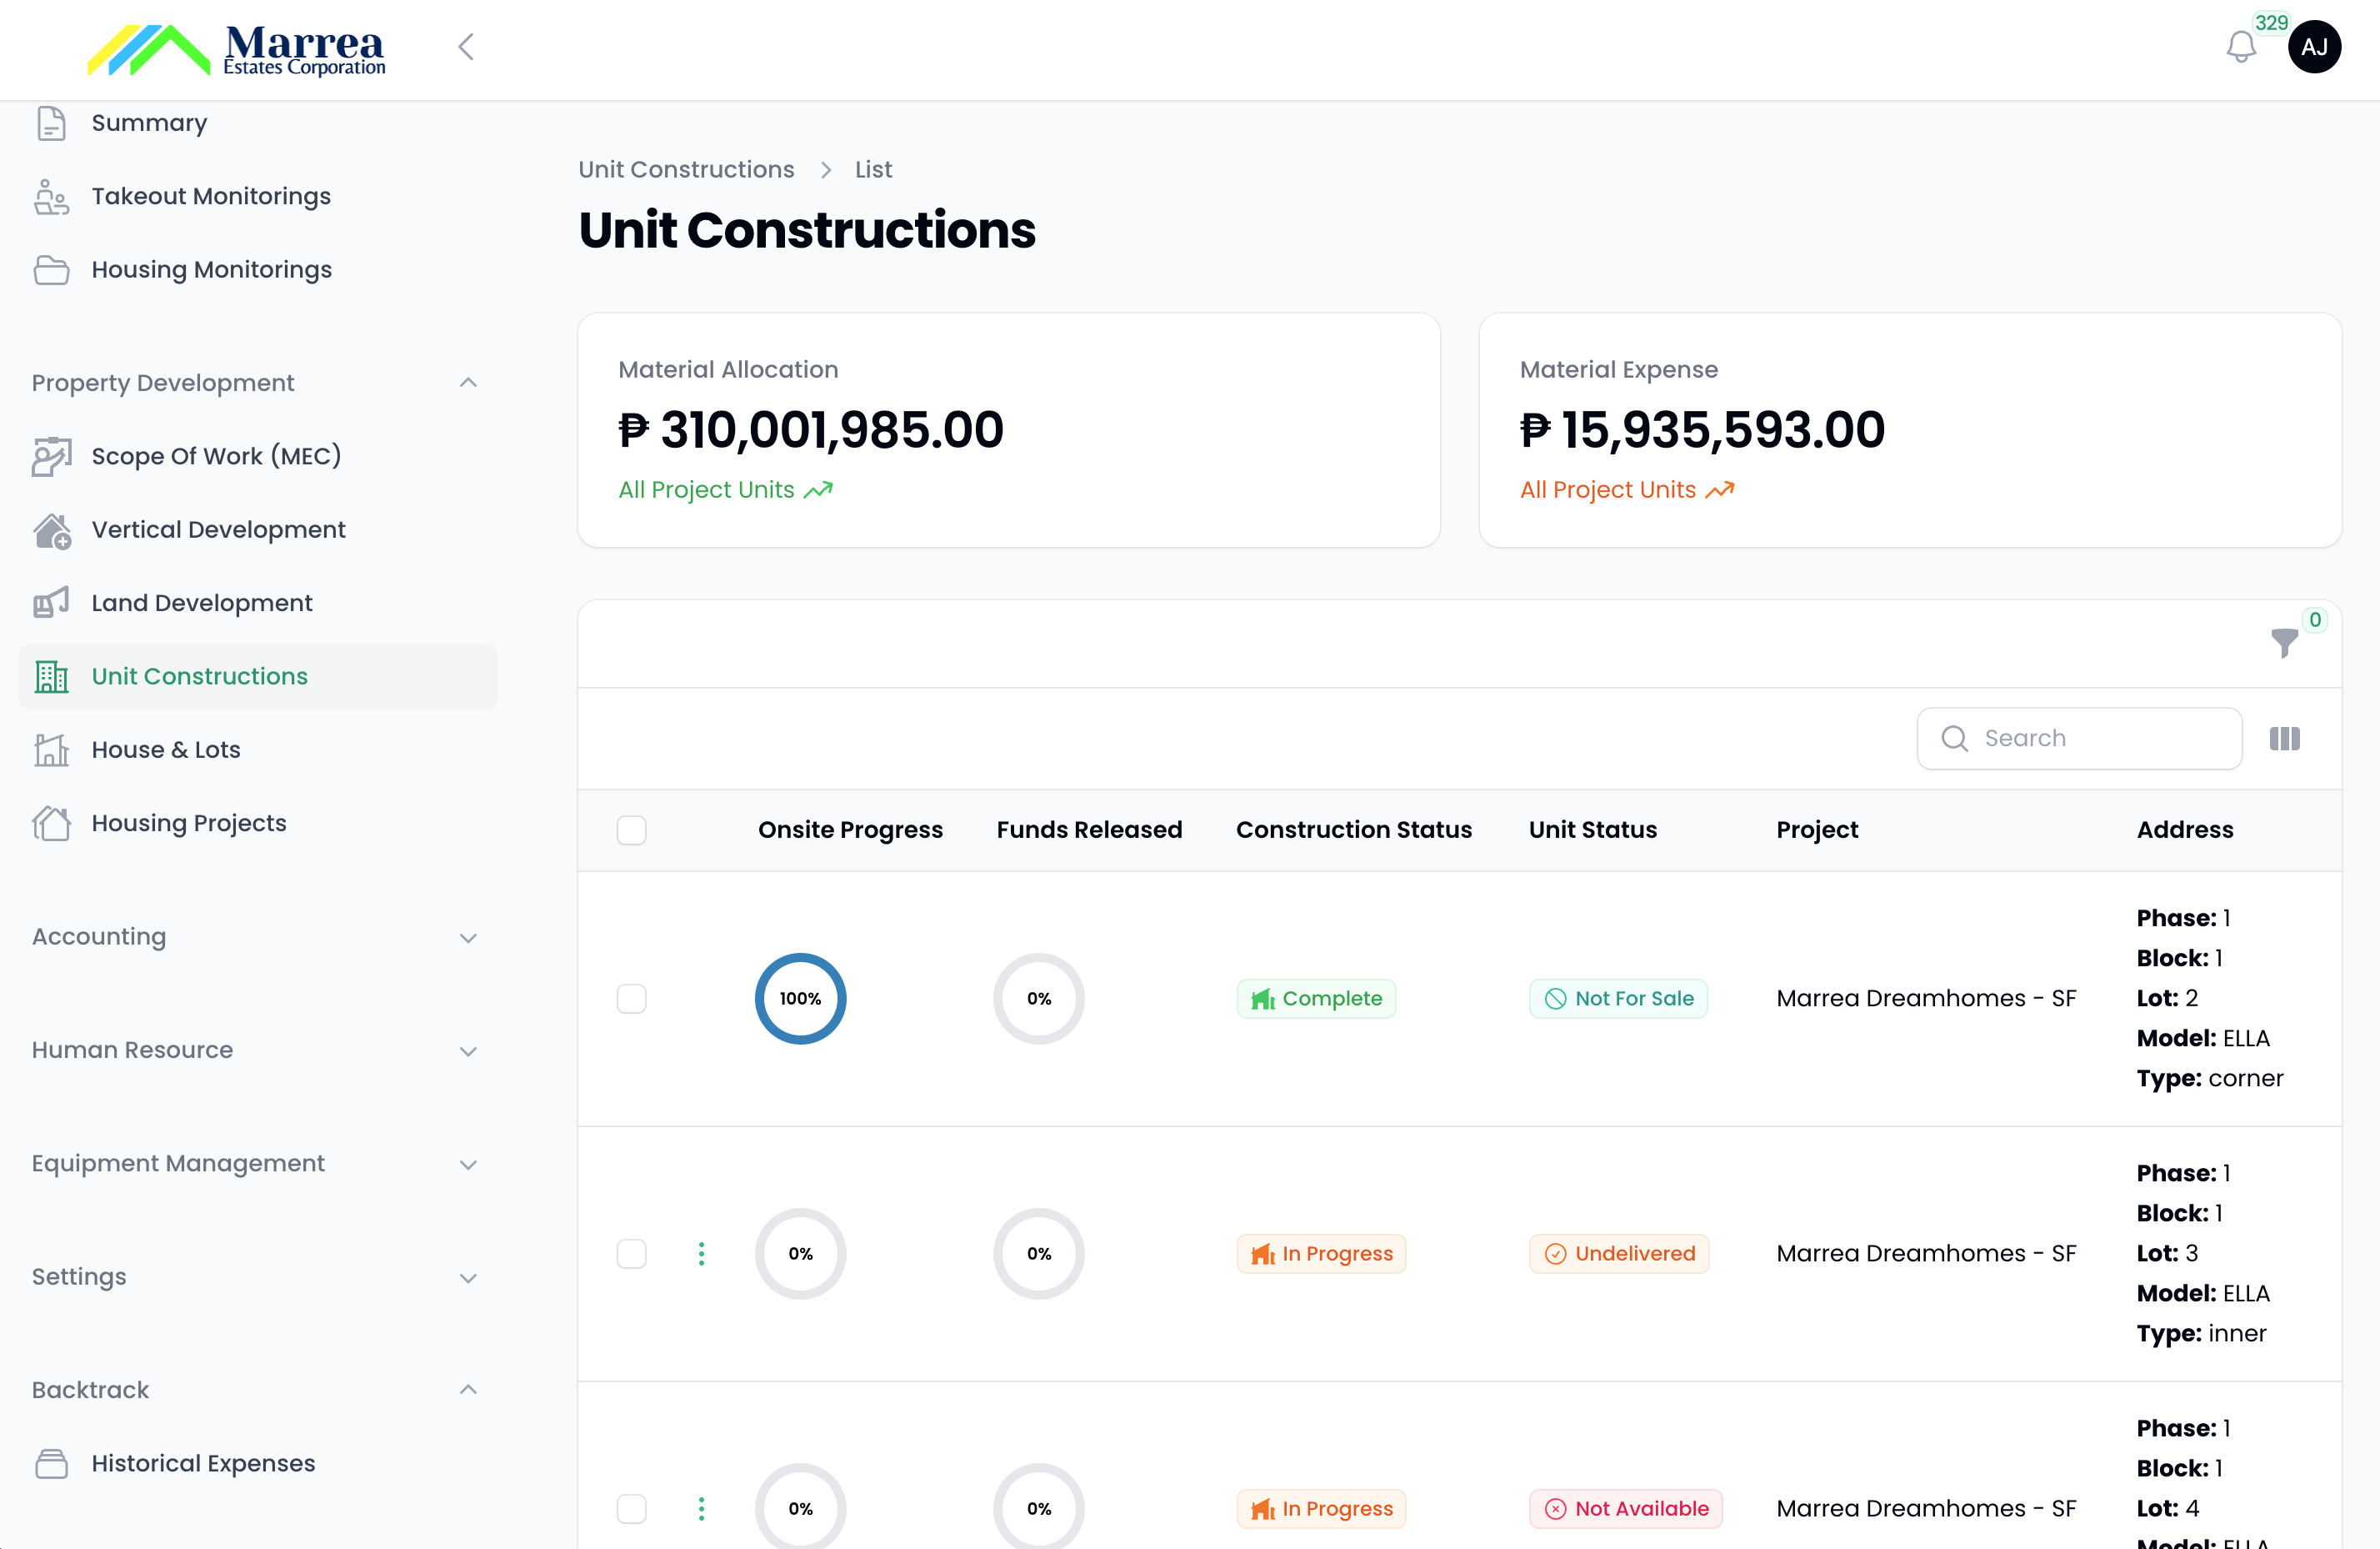Open Housing Projects via its icon
The height and width of the screenshot is (1549, 2380).
click(x=52, y=823)
